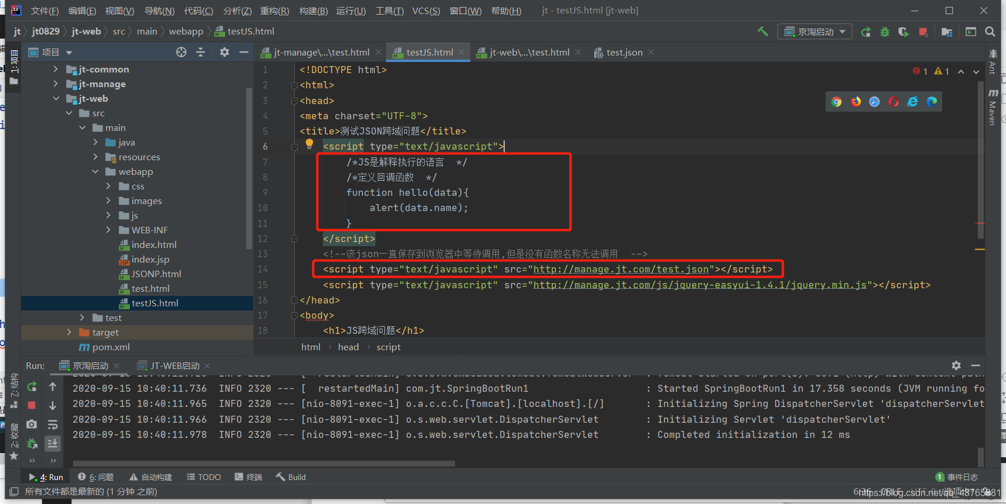Open in Opera browser icon
The height and width of the screenshot is (504, 1006).
pos(894,102)
